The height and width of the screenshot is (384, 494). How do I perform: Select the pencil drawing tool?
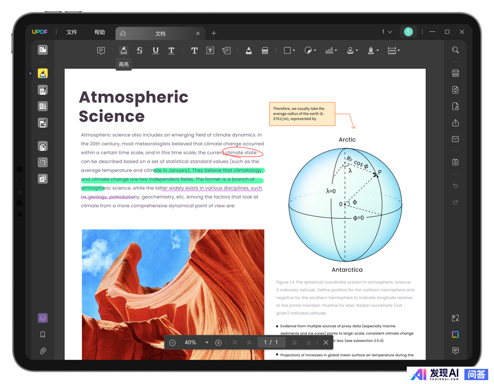[x=249, y=51]
